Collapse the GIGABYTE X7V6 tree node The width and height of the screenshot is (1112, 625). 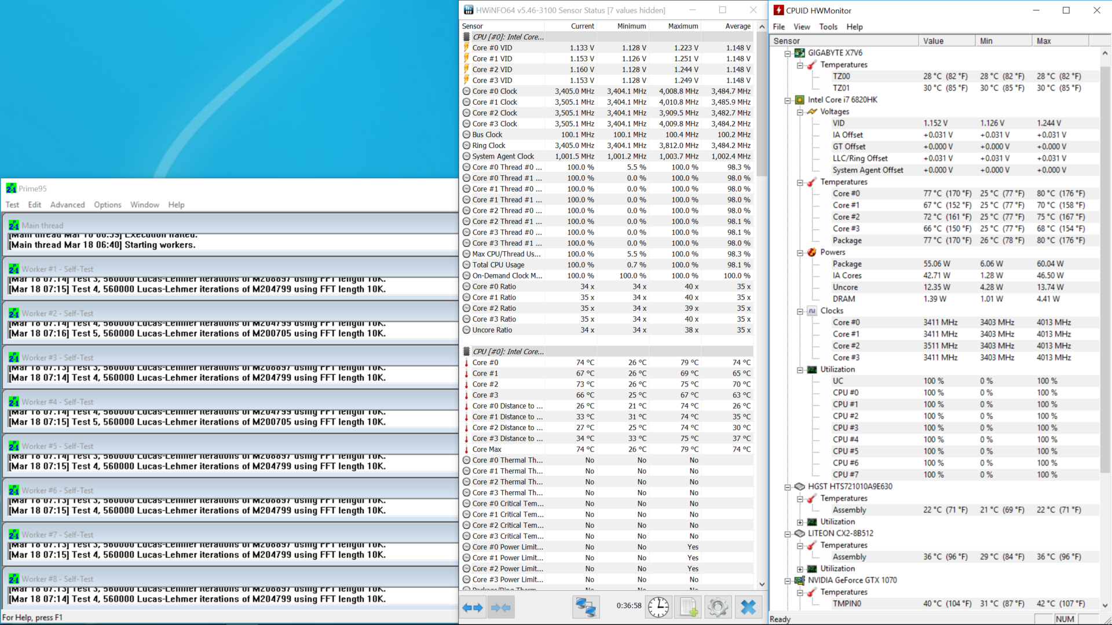(788, 53)
